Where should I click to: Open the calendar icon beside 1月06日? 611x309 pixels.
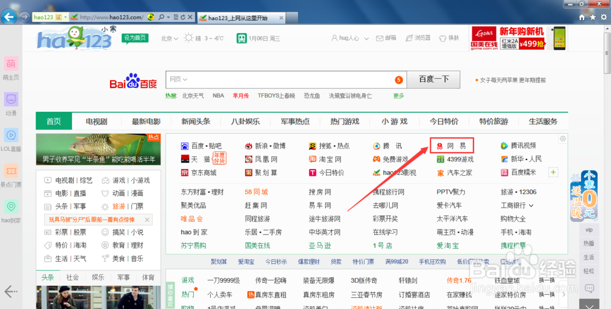click(241, 38)
